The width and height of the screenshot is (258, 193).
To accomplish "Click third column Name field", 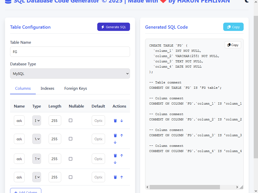I will [19, 159].
